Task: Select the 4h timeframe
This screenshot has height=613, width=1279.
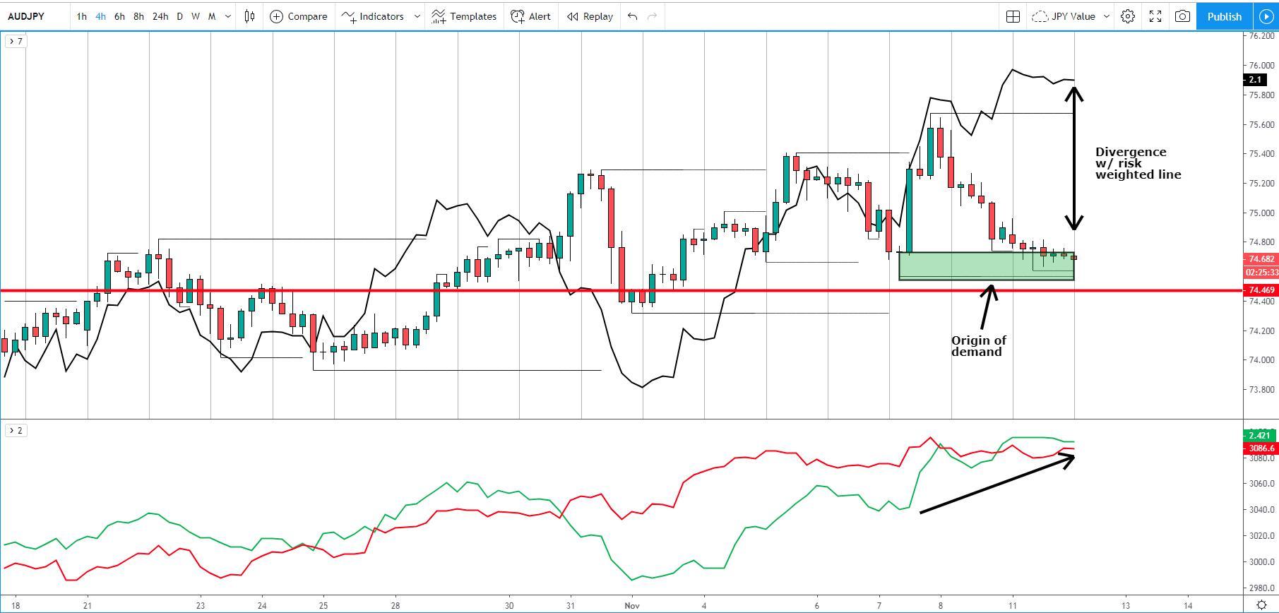Action: tap(100, 16)
